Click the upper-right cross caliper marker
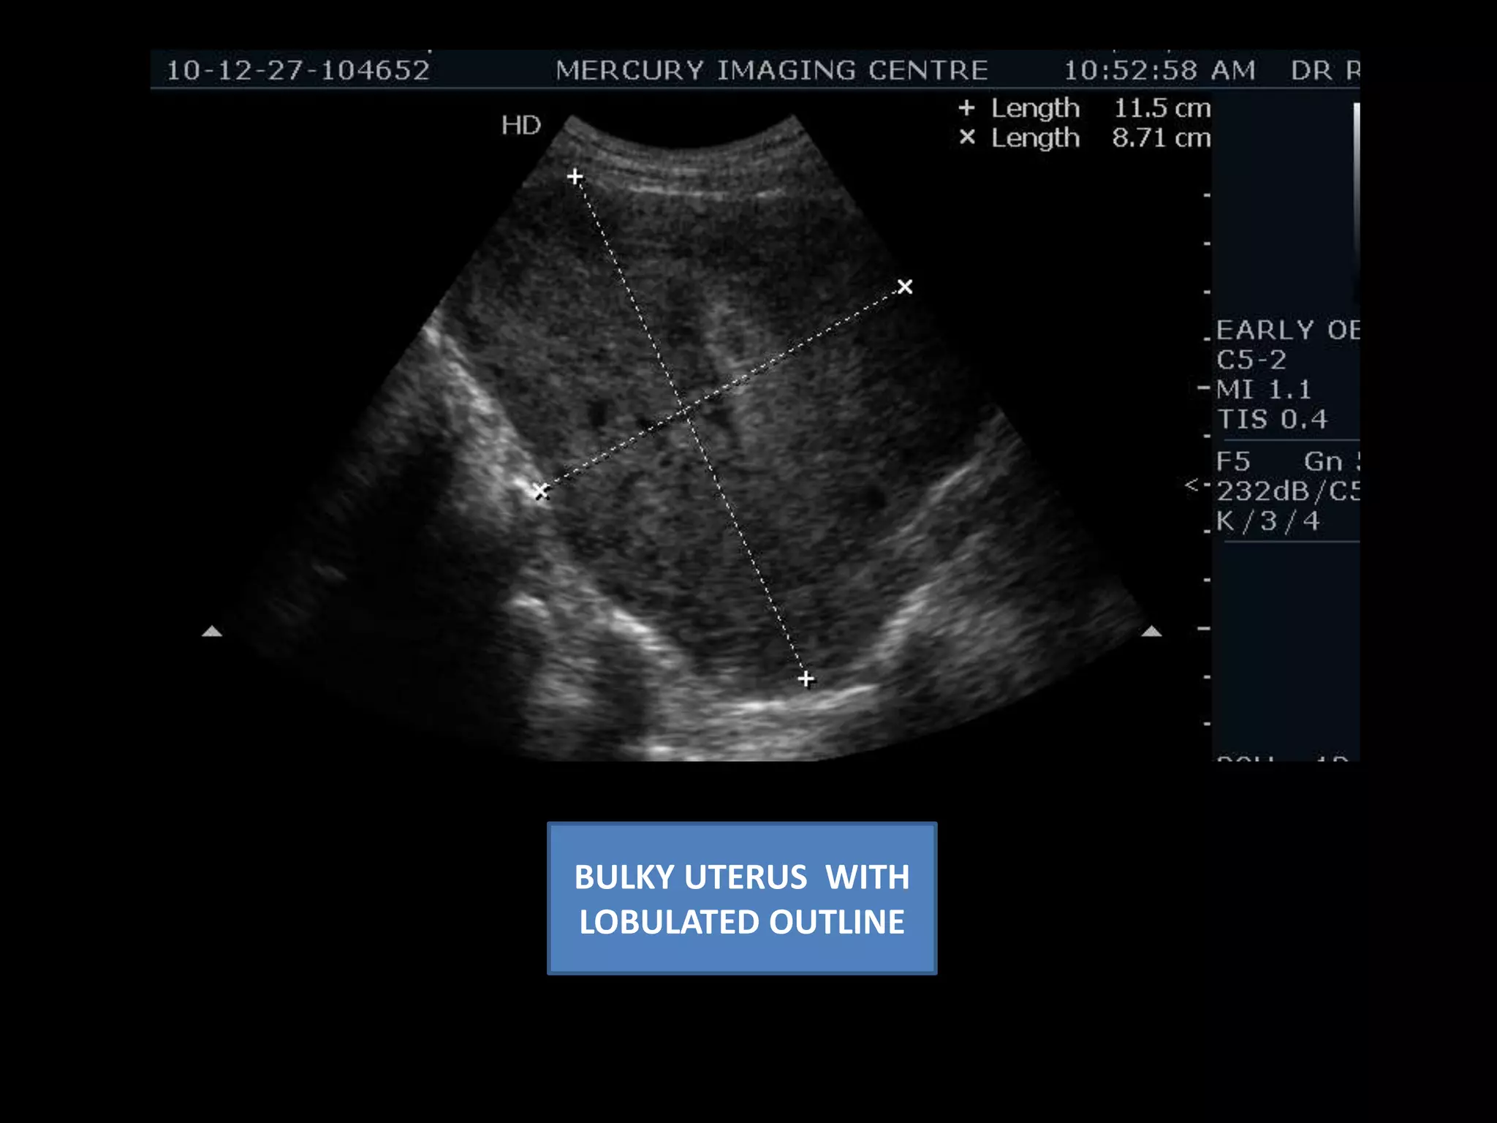Image resolution: width=1497 pixels, height=1123 pixels. click(x=905, y=286)
